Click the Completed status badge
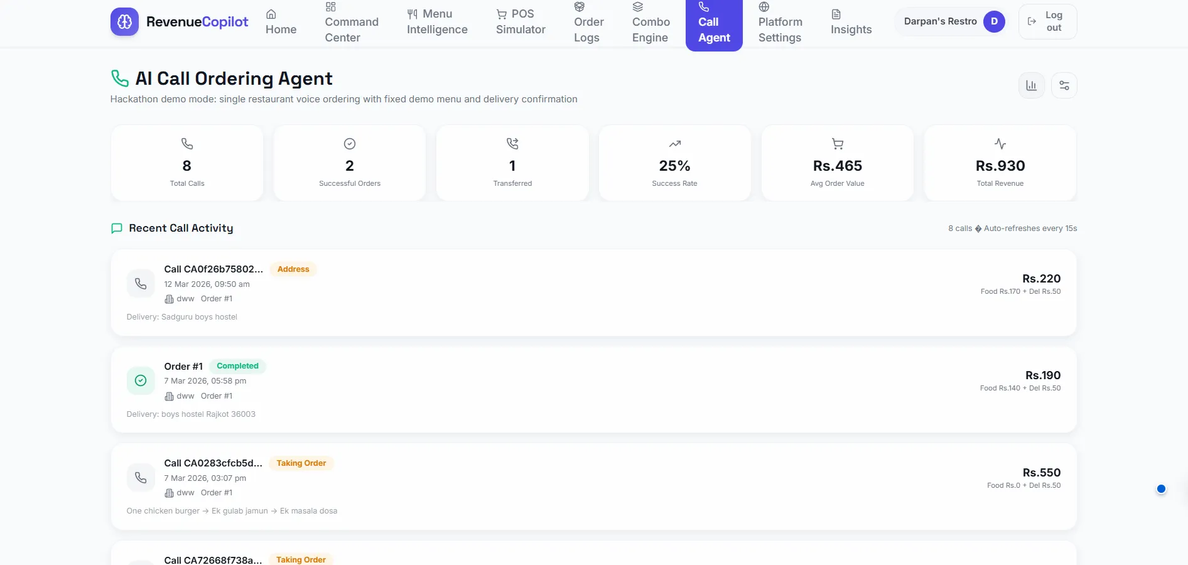Screen dimensions: 1188x565 237,366
